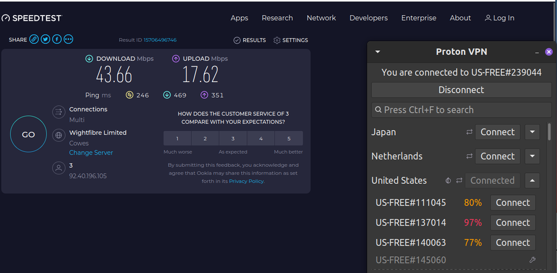557x273 pixels.
Task: Click the Log In person icon
Action: (488, 18)
